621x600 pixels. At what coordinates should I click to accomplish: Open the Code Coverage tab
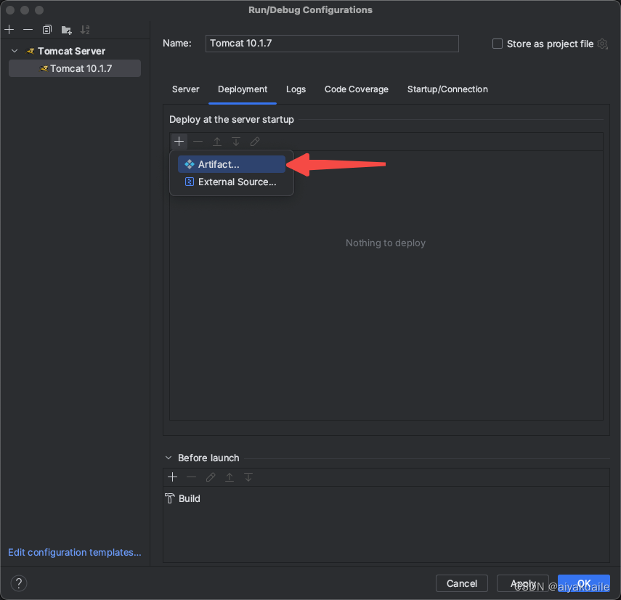tap(357, 89)
